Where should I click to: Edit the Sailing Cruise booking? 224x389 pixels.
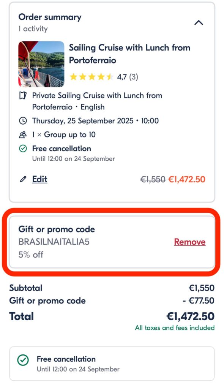coord(39,179)
